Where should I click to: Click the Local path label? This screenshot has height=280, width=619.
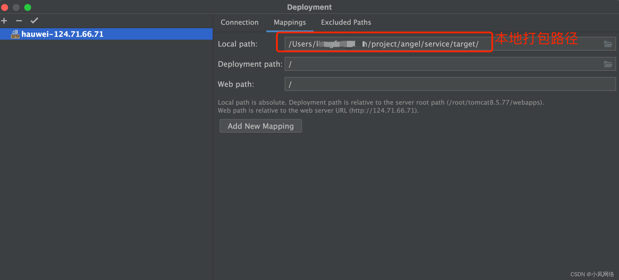[237, 44]
